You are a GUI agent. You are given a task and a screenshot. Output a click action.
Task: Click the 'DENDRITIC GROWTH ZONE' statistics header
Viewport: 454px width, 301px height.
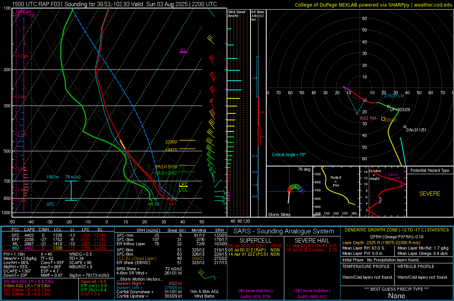[x=397, y=230]
